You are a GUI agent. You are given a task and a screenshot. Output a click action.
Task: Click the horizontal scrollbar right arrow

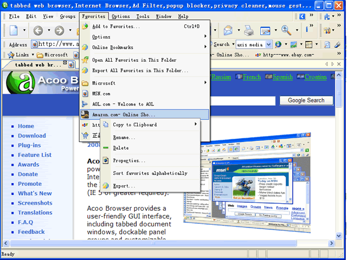[x=331, y=243]
